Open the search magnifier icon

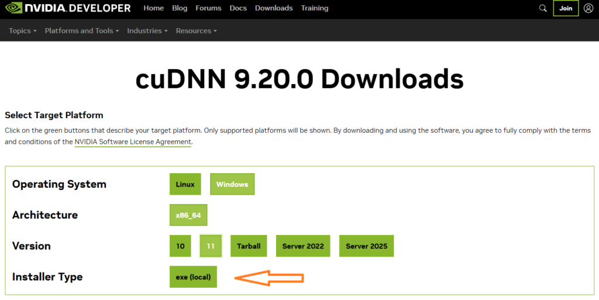pyautogui.click(x=543, y=8)
